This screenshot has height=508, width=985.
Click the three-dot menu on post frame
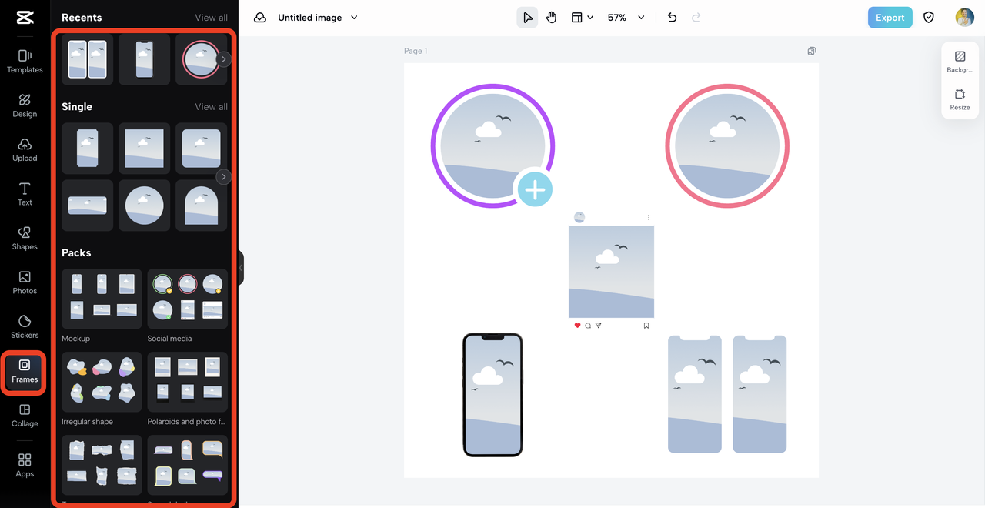tap(649, 218)
